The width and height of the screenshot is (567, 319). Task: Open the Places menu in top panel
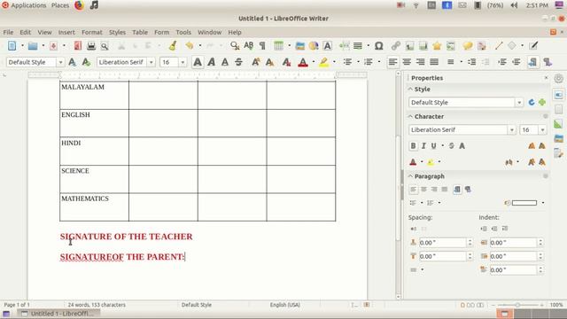click(x=60, y=5)
